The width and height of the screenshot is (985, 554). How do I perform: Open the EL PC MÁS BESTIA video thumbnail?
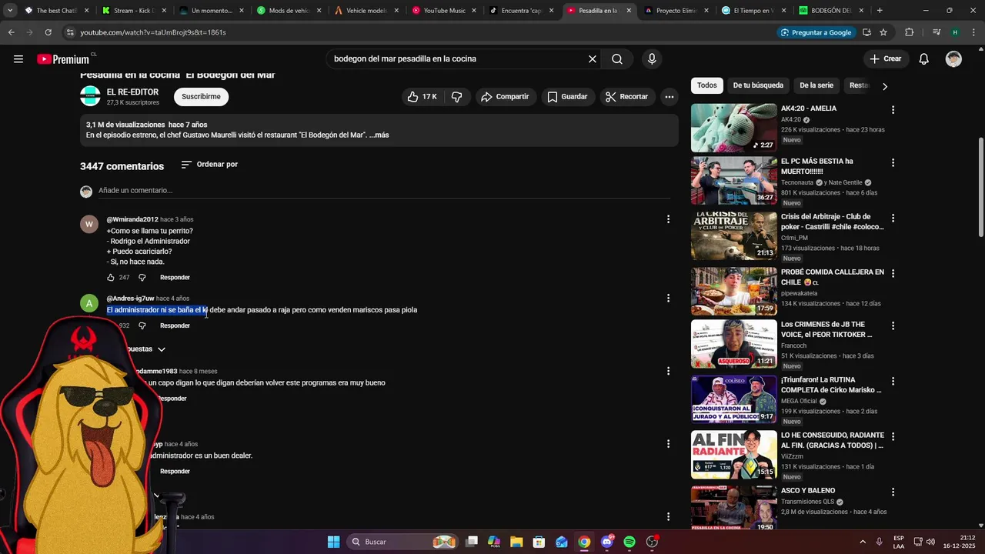(734, 181)
